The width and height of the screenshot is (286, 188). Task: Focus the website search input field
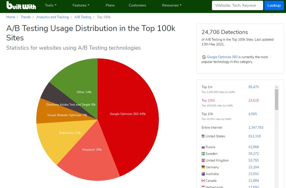237,5
